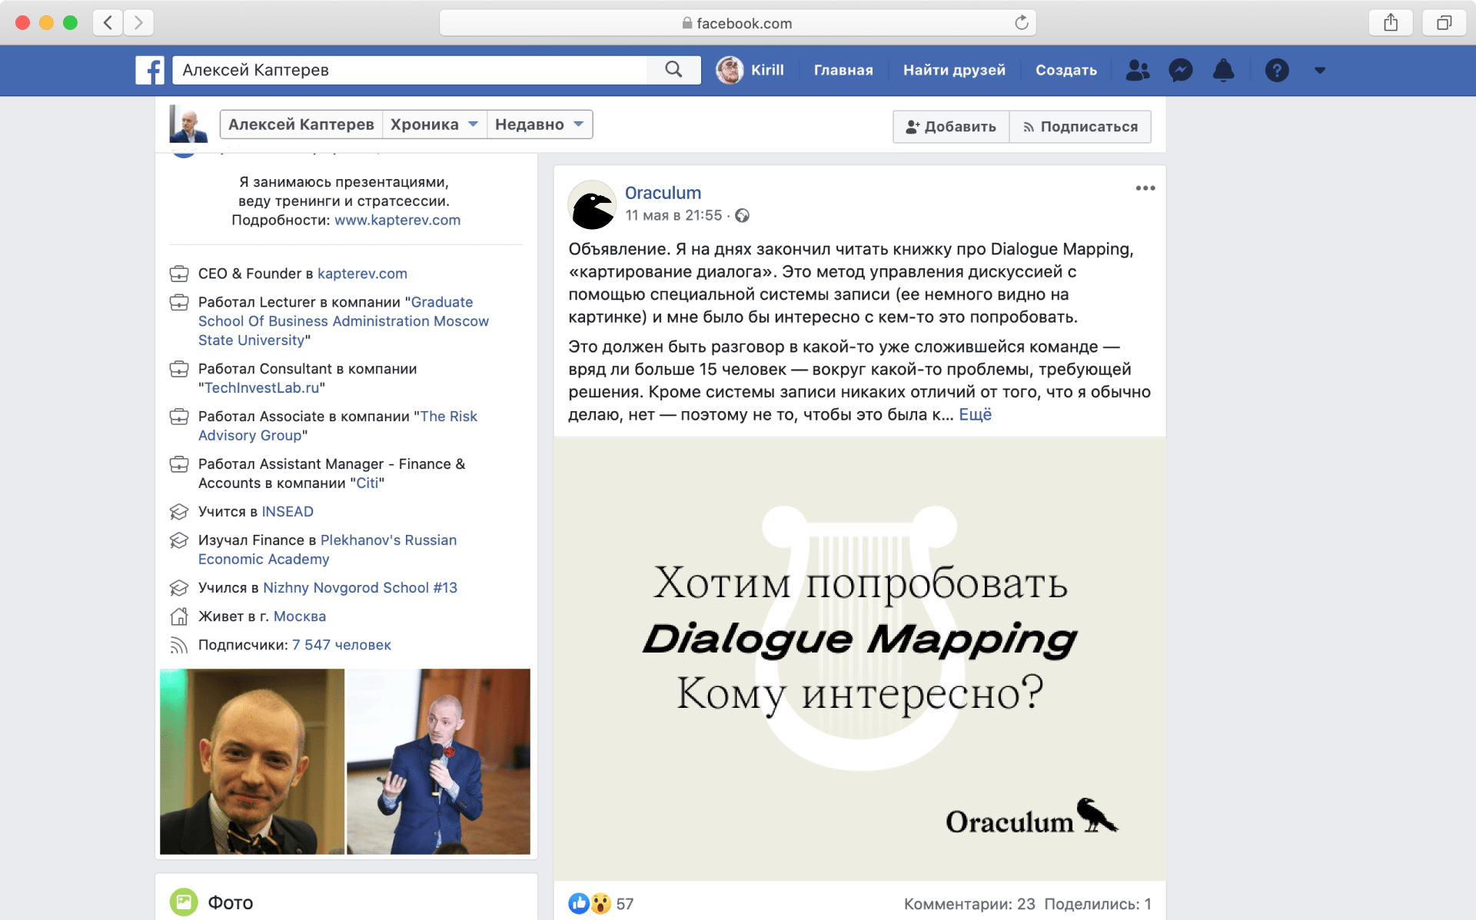1476x920 pixels.
Task: Open the Москва city link
Action: pyautogui.click(x=300, y=616)
